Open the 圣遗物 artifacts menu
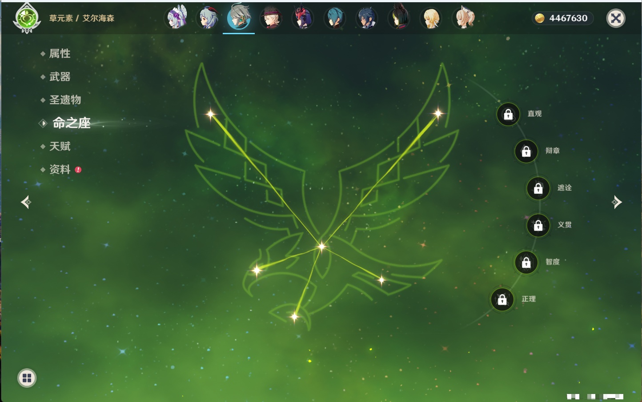The width and height of the screenshot is (642, 402). pyautogui.click(x=65, y=100)
